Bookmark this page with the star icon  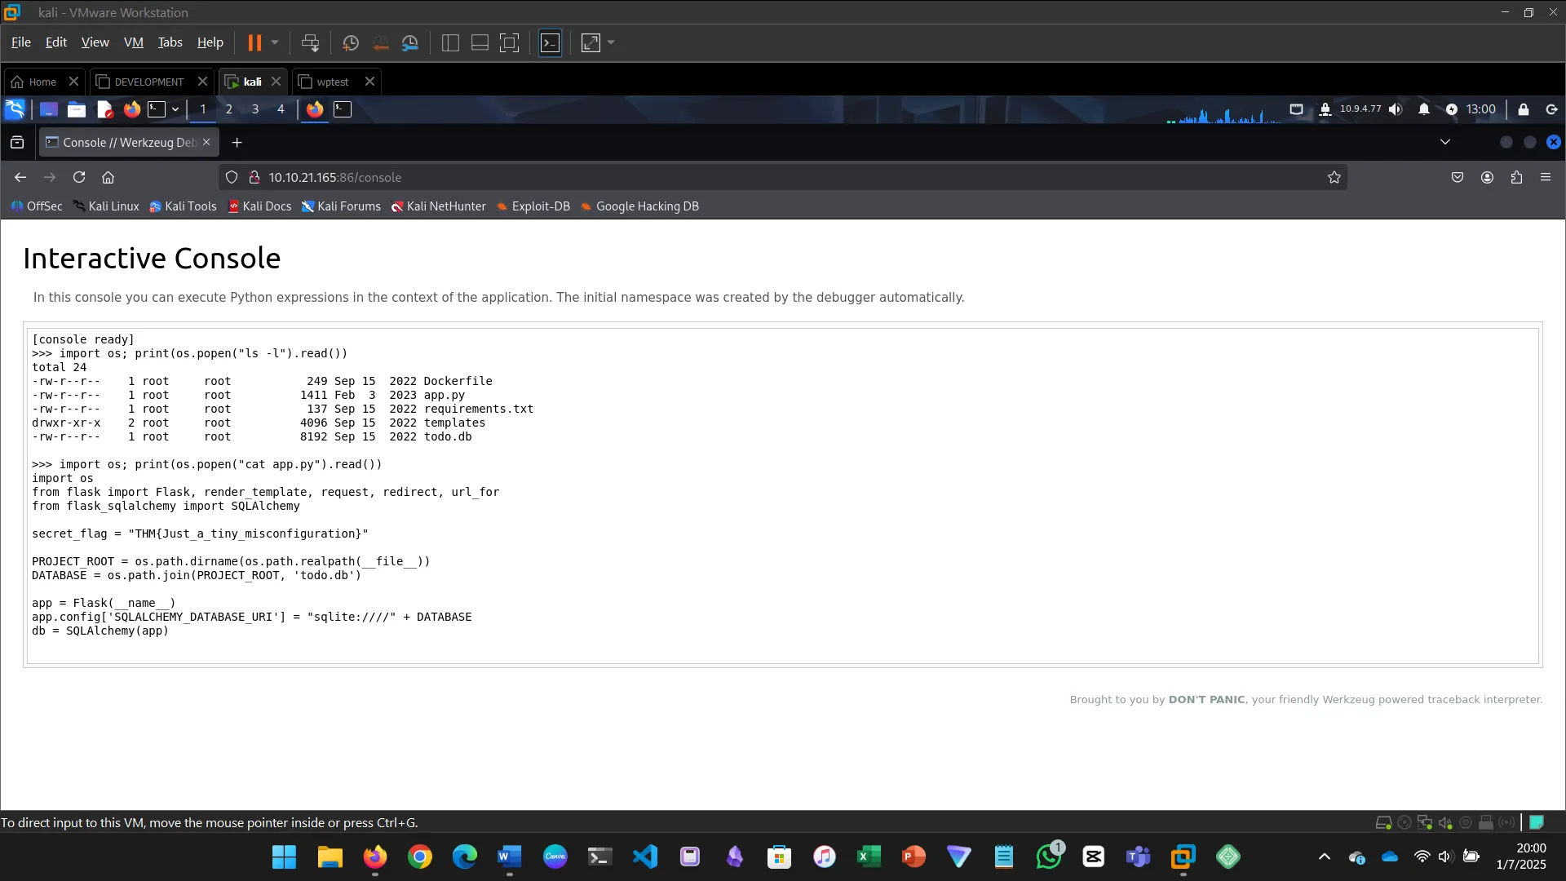(1334, 177)
